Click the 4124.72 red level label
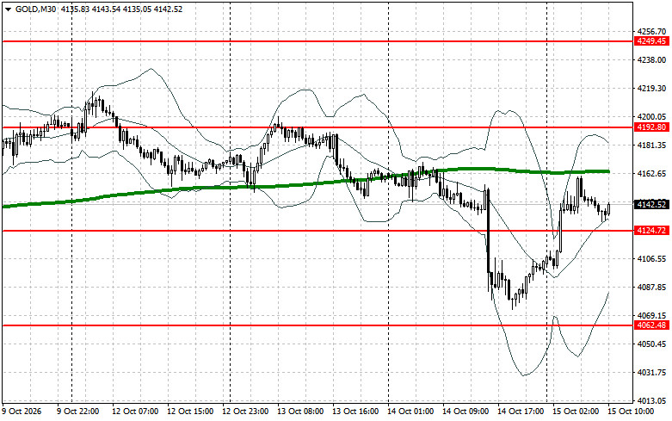672x421 pixels. pos(651,231)
